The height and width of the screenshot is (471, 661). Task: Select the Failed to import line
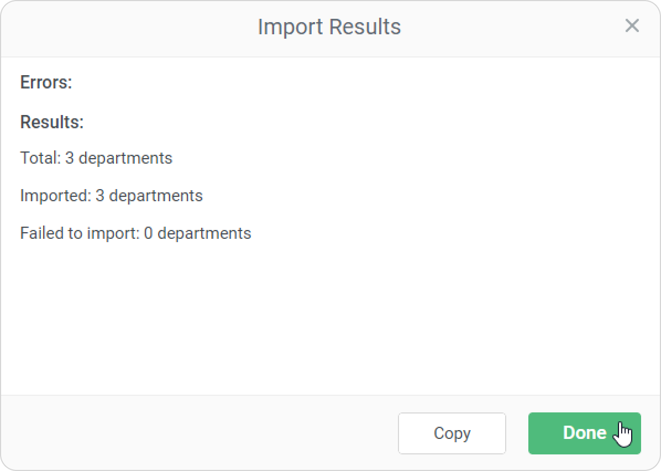135,233
